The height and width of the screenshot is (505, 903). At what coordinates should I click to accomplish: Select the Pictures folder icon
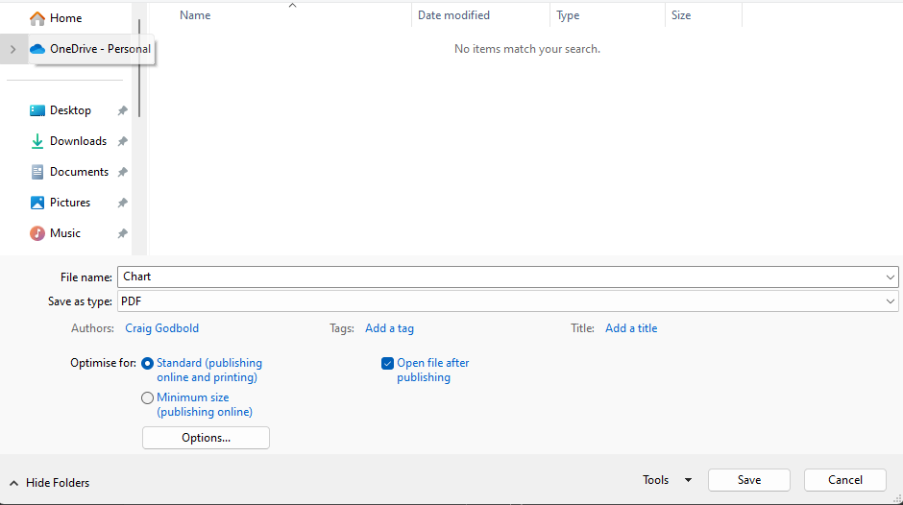coord(37,203)
